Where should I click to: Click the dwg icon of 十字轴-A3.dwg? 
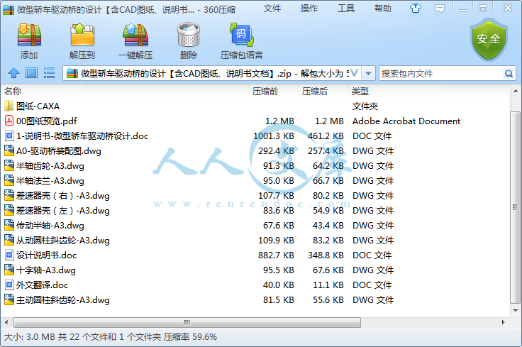pos(9,270)
